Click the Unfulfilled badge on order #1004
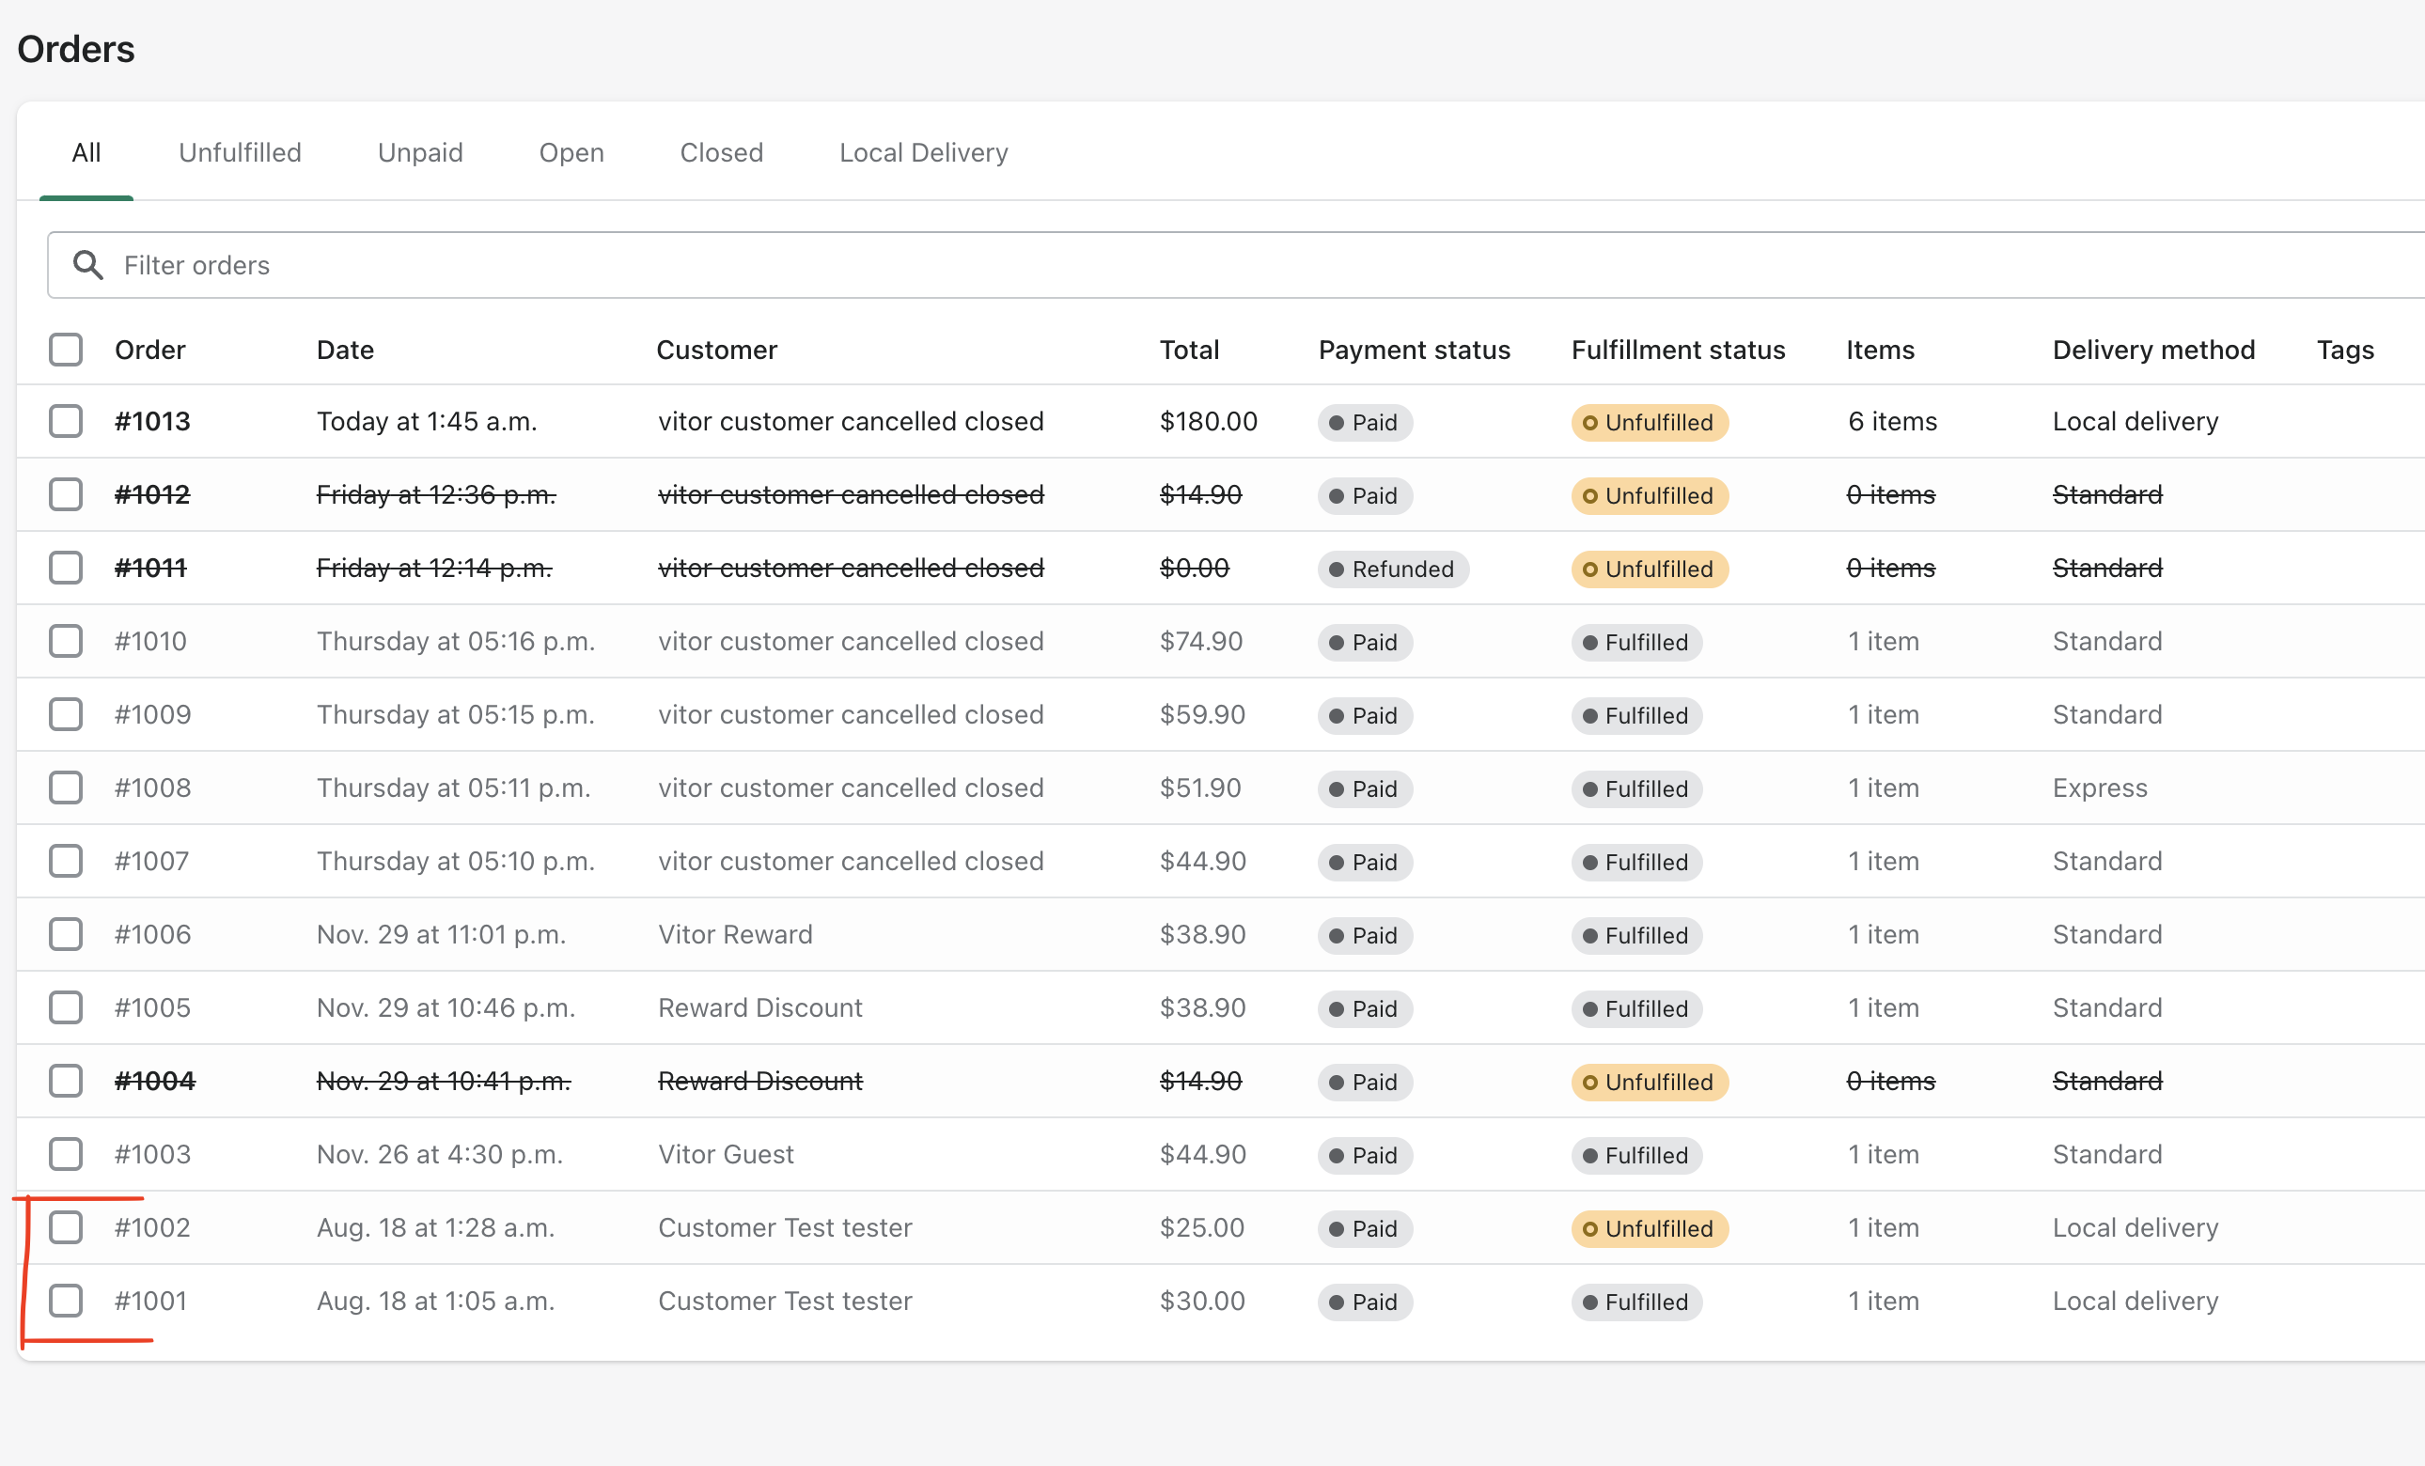Viewport: 2425px width, 1466px height. (1649, 1082)
